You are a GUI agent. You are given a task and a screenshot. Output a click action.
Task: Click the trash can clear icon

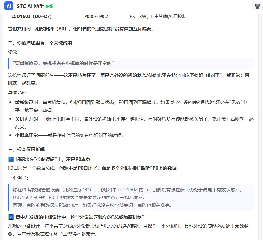click(257, 6)
